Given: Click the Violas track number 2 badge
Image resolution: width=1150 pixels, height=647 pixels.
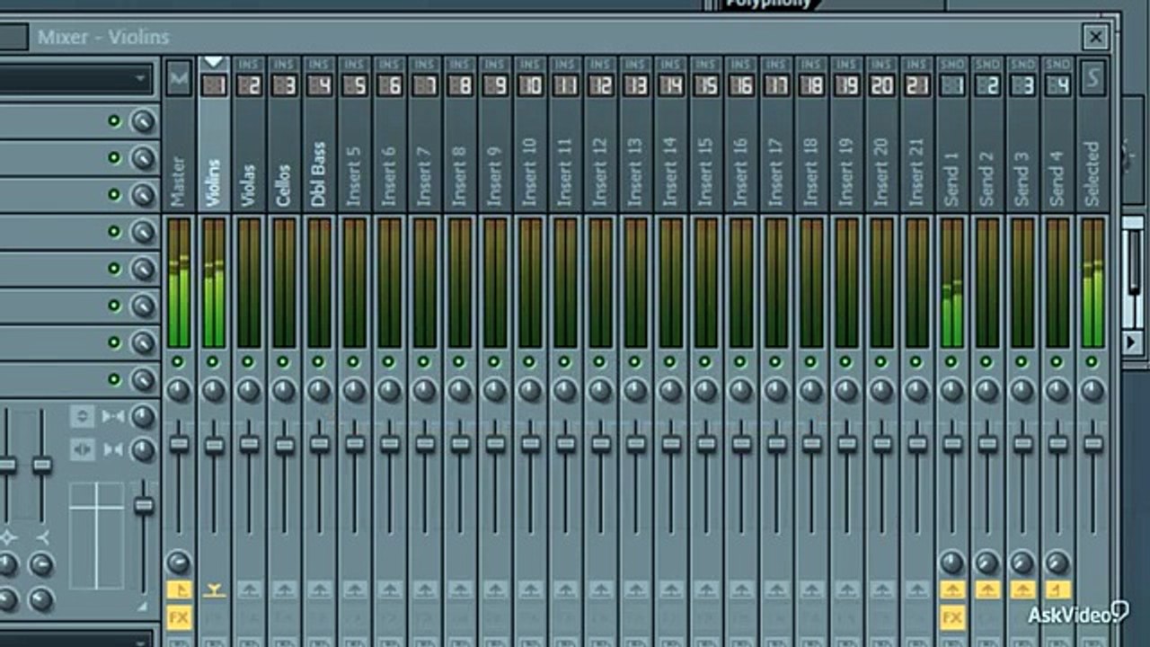Looking at the screenshot, I should [x=249, y=85].
